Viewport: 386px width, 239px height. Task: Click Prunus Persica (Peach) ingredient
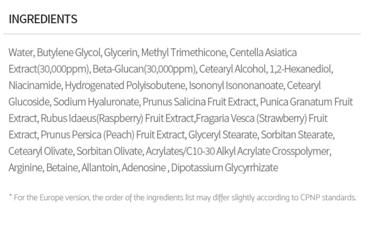[x=88, y=135]
